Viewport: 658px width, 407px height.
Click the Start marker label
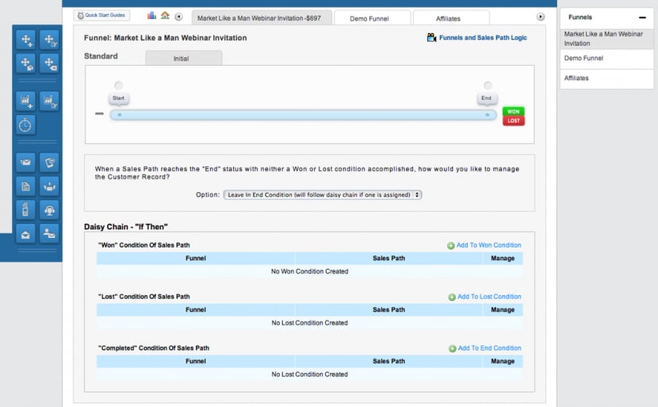click(119, 98)
